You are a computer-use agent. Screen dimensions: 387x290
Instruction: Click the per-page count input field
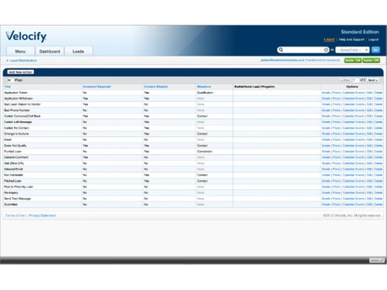(x=10, y=80)
